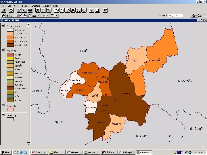The height and width of the screenshot is (155, 207).
Task: Click Select Features Using Graphic icon
Action: point(92,10)
